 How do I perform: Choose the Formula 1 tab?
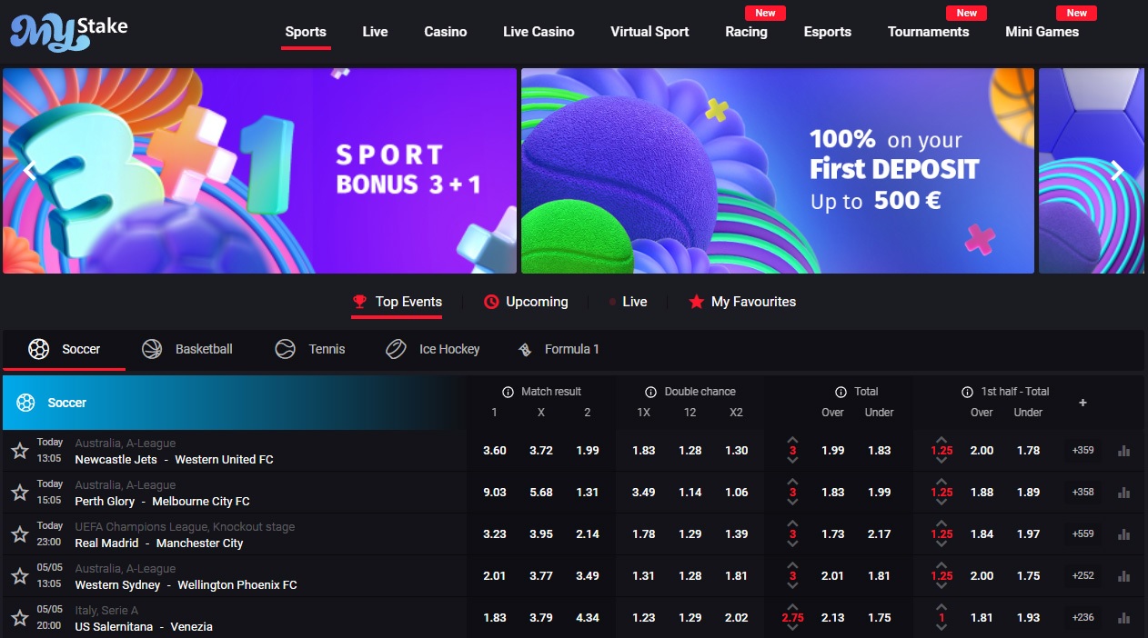(558, 349)
